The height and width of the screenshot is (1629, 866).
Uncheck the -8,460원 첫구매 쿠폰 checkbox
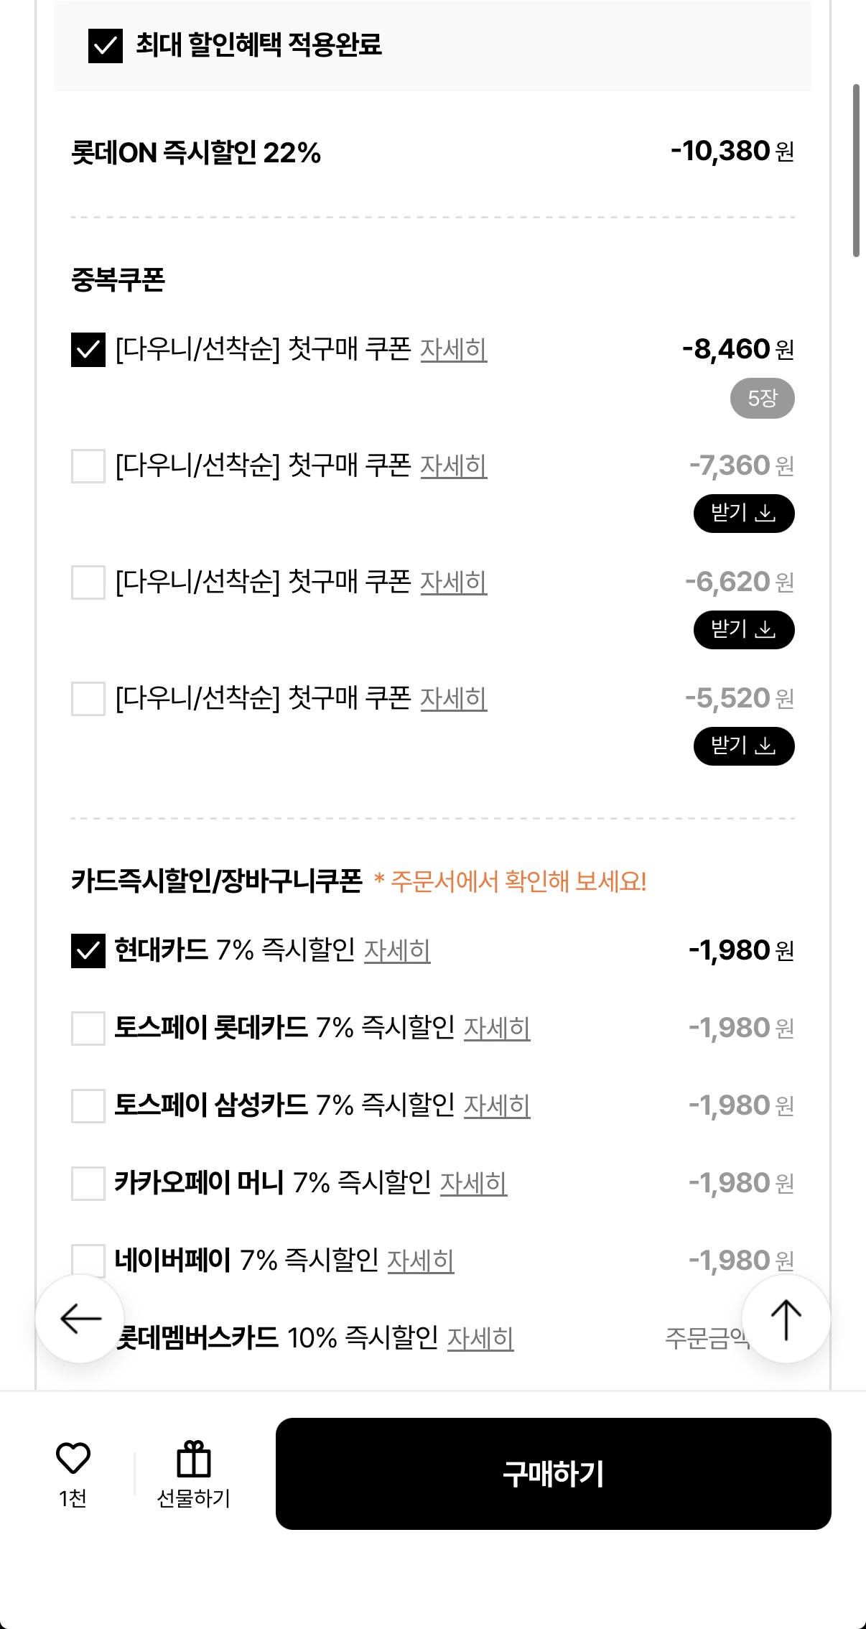88,350
